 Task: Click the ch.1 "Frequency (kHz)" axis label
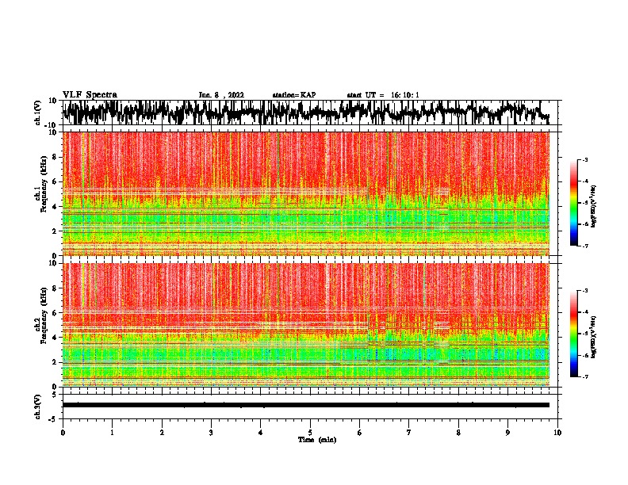click(x=44, y=183)
